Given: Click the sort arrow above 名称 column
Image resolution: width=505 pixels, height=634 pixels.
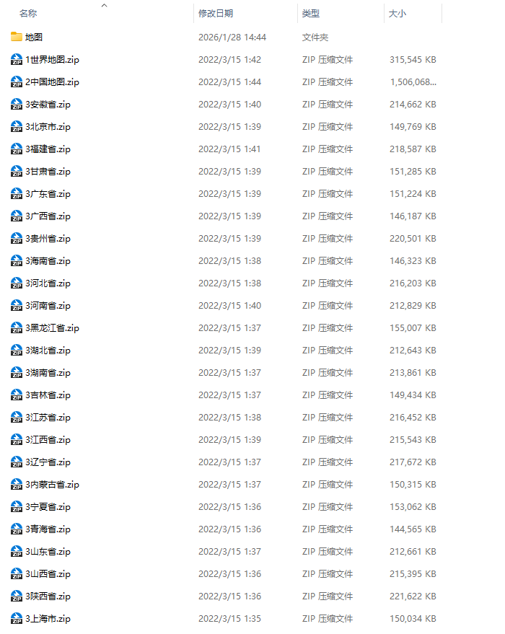Looking at the screenshot, I should coord(105,5).
